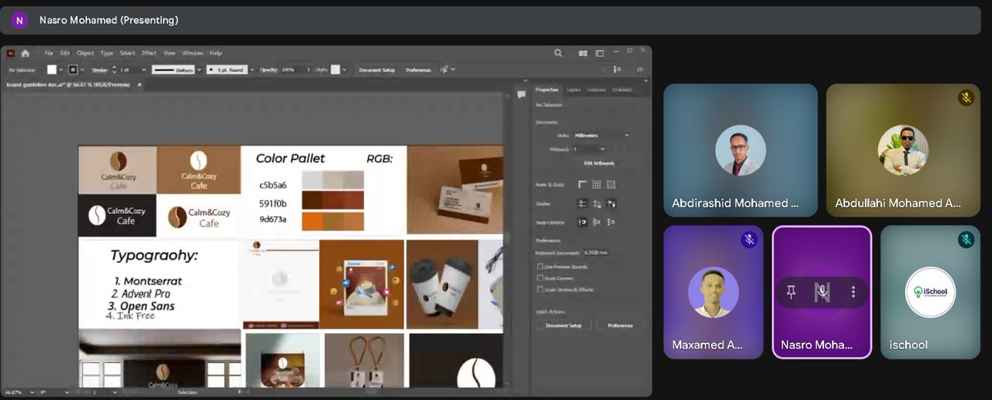This screenshot has height=400, width=992.
Task: Click Document Setup under Quick Actions
Action: click(564, 326)
